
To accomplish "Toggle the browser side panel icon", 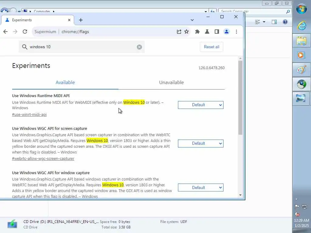I will point(217,32).
